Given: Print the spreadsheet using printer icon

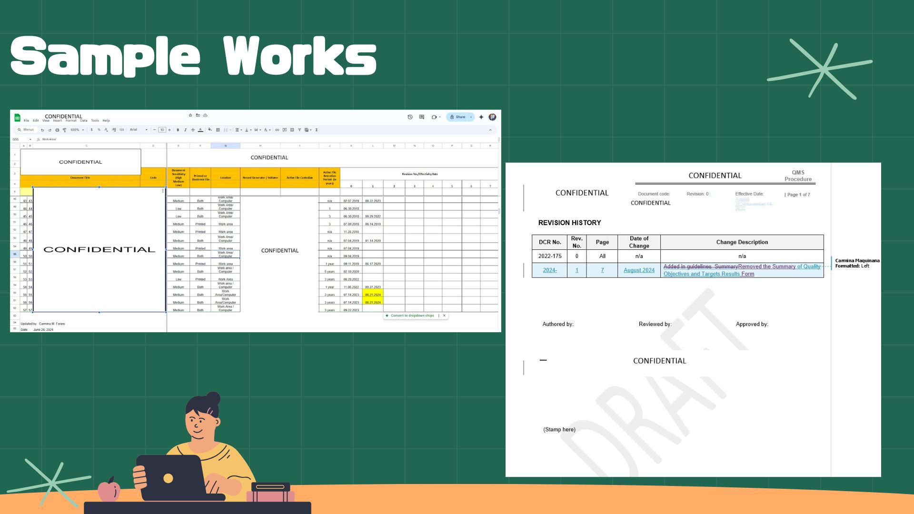Looking at the screenshot, I should [x=57, y=130].
